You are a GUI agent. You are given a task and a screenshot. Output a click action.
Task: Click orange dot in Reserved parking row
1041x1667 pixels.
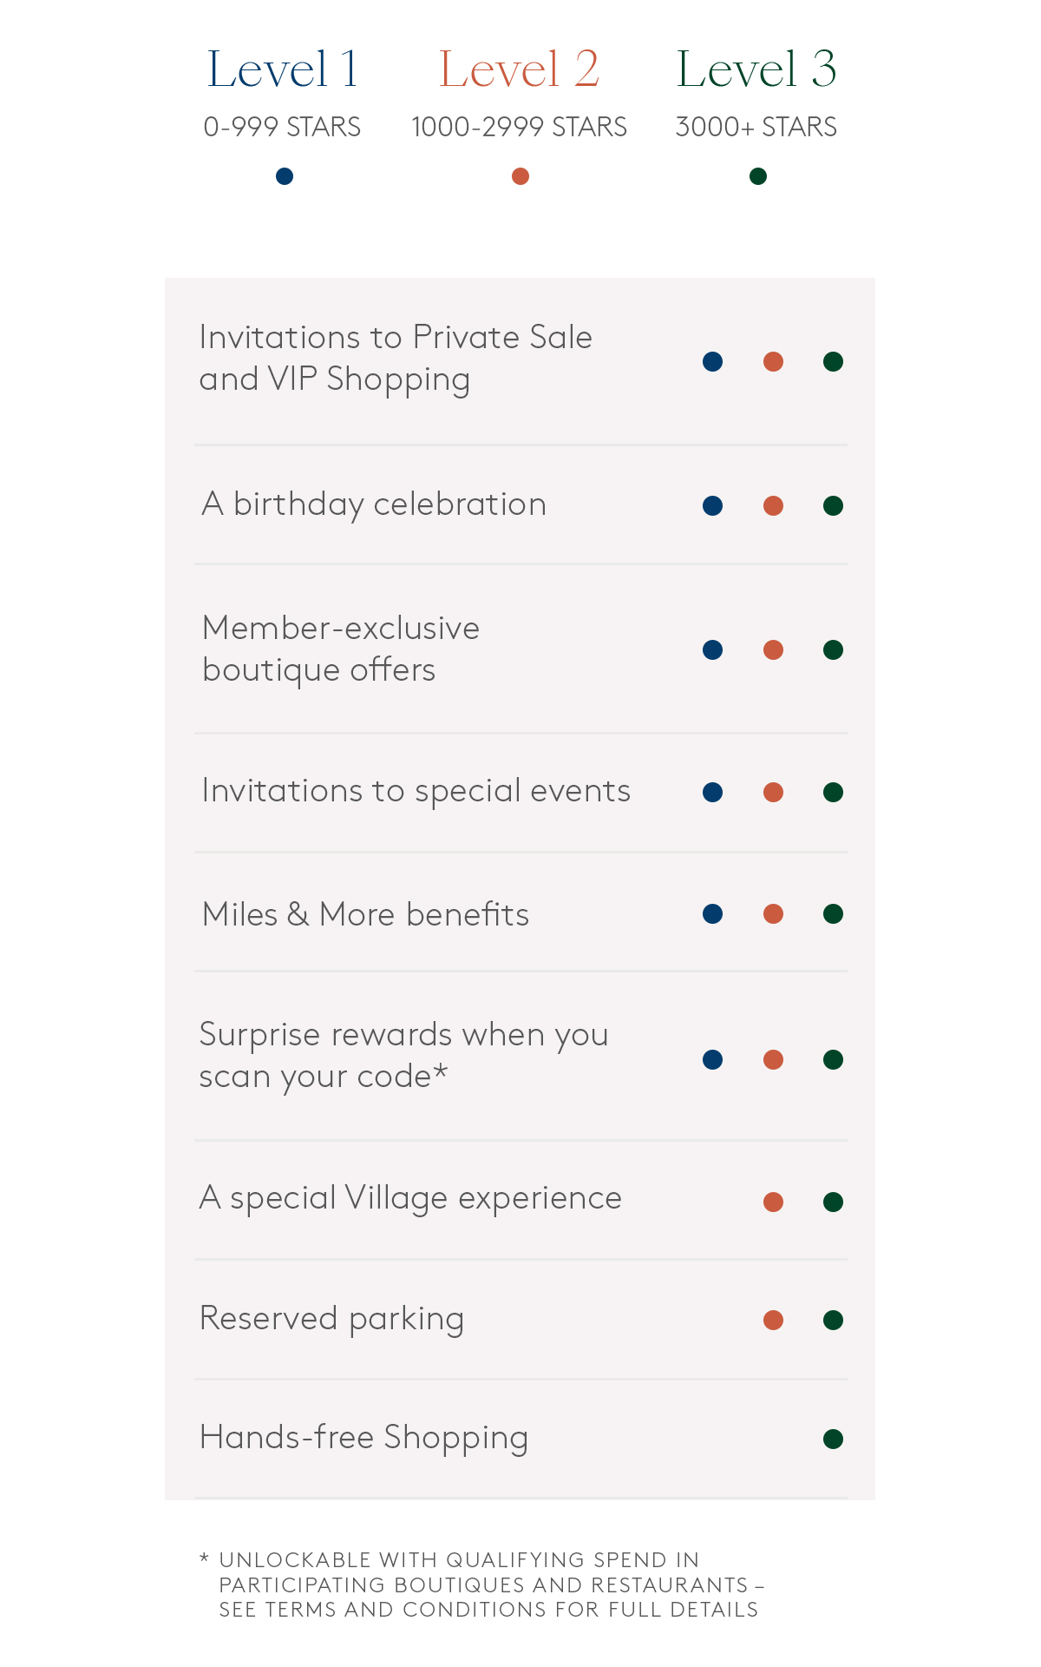tap(773, 1320)
